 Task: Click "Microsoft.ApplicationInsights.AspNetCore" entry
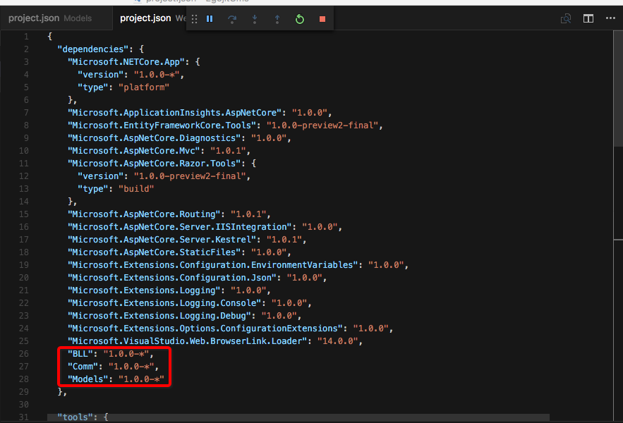click(x=174, y=113)
